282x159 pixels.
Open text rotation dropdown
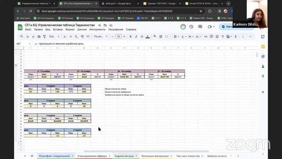(x=198, y=37)
